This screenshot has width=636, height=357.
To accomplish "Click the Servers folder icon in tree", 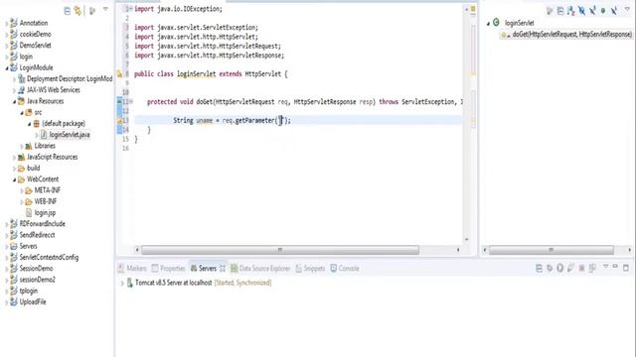I will [x=14, y=246].
